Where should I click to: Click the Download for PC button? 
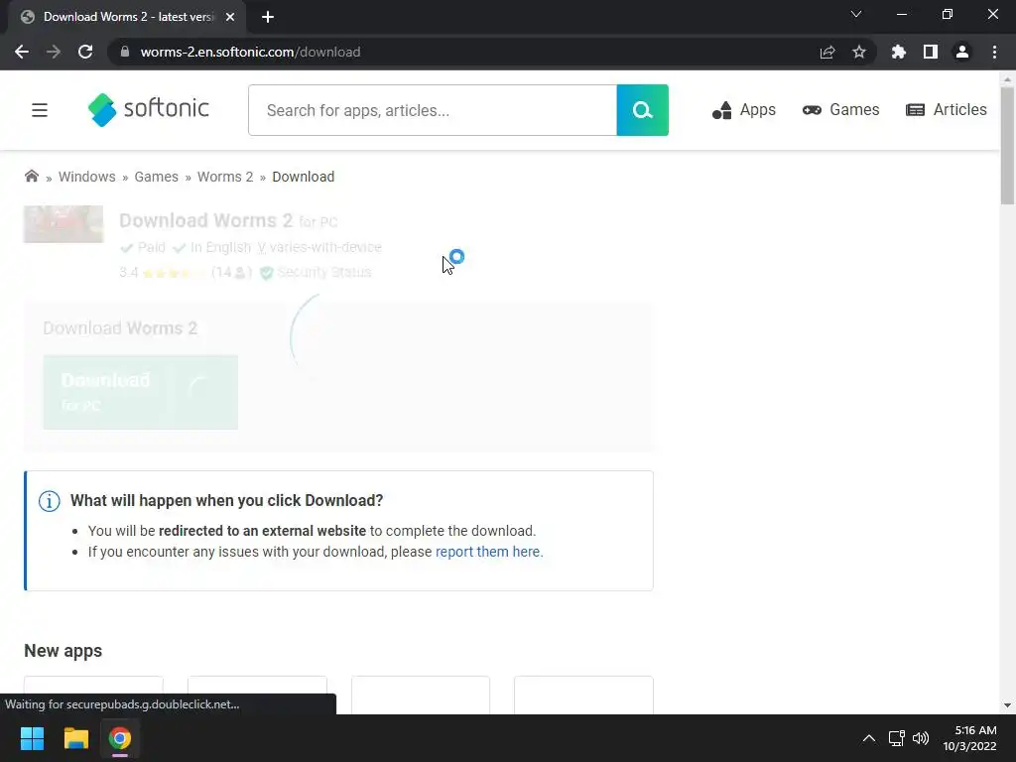141,392
